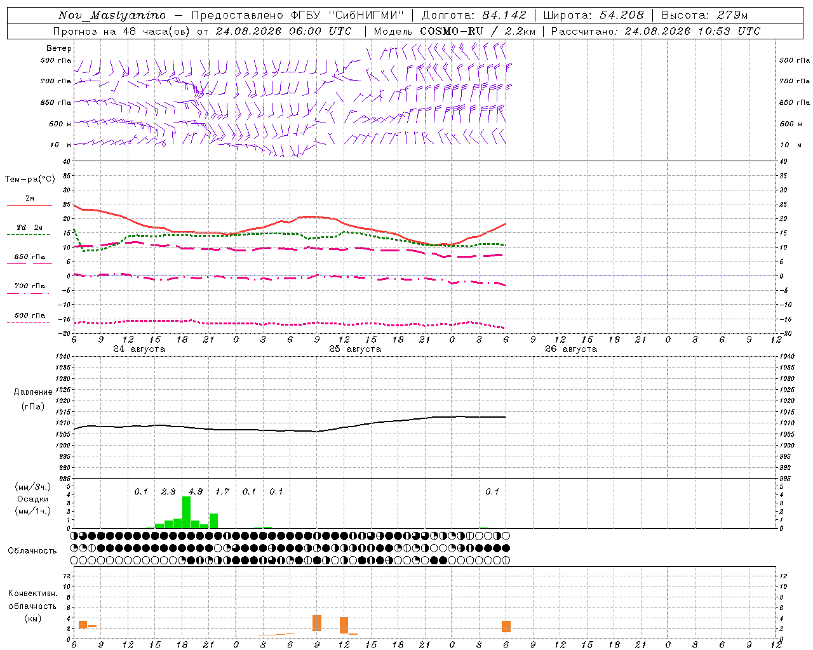Select the 700 гПа temperature legend entry
This screenshot has height=650, width=813.
point(29,286)
